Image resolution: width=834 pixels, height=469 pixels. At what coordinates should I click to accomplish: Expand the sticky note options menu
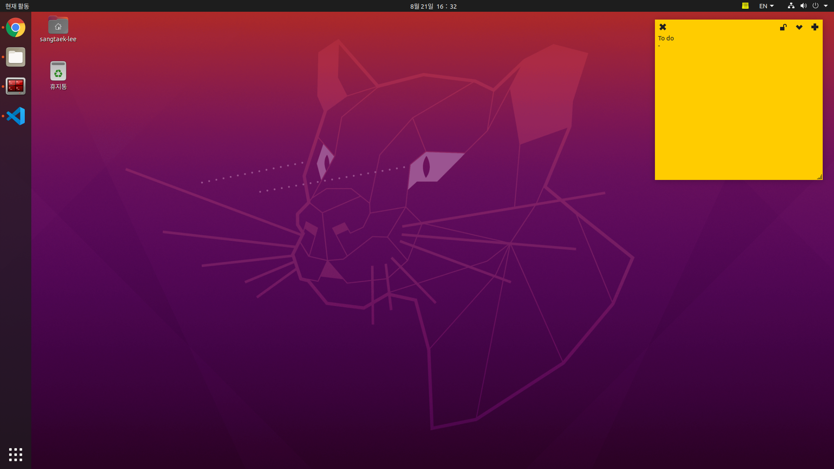coord(799,27)
